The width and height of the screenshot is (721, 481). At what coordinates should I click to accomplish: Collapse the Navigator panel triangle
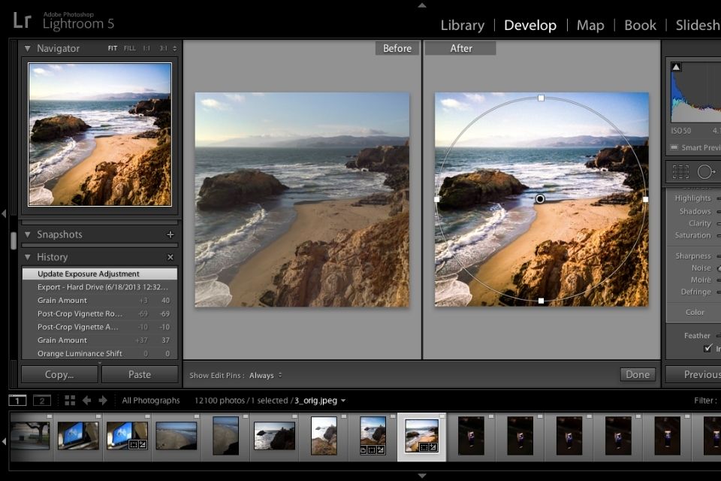(28, 48)
